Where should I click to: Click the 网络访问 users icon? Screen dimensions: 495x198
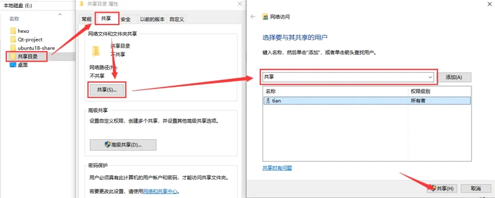(x=265, y=17)
